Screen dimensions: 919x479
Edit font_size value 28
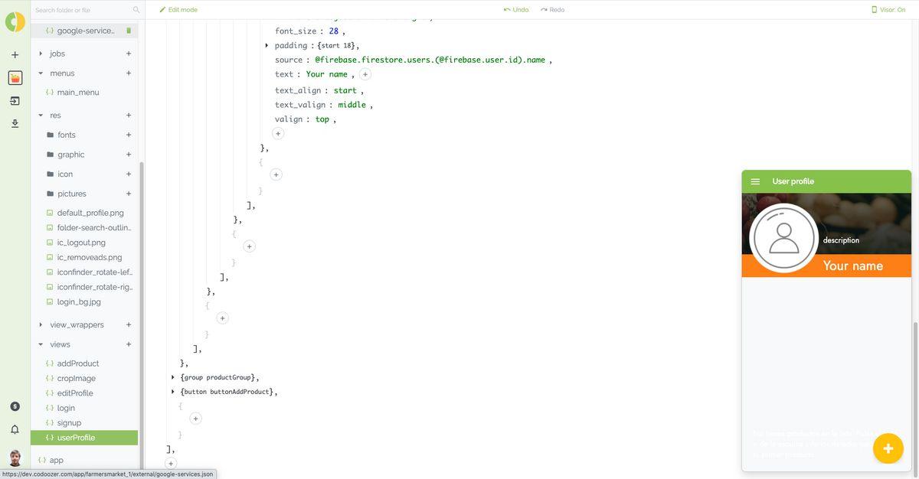pyautogui.click(x=333, y=31)
